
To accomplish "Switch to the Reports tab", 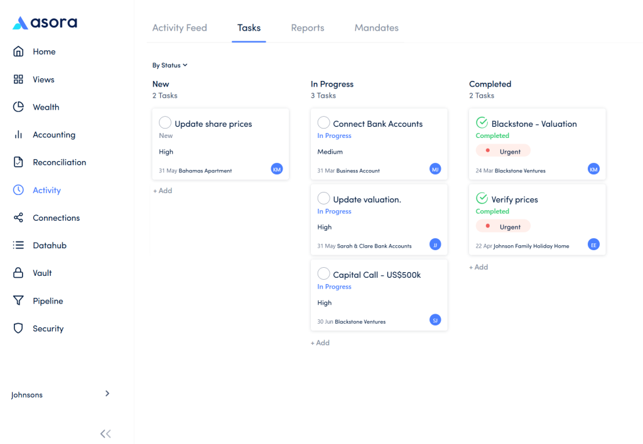I will point(308,28).
